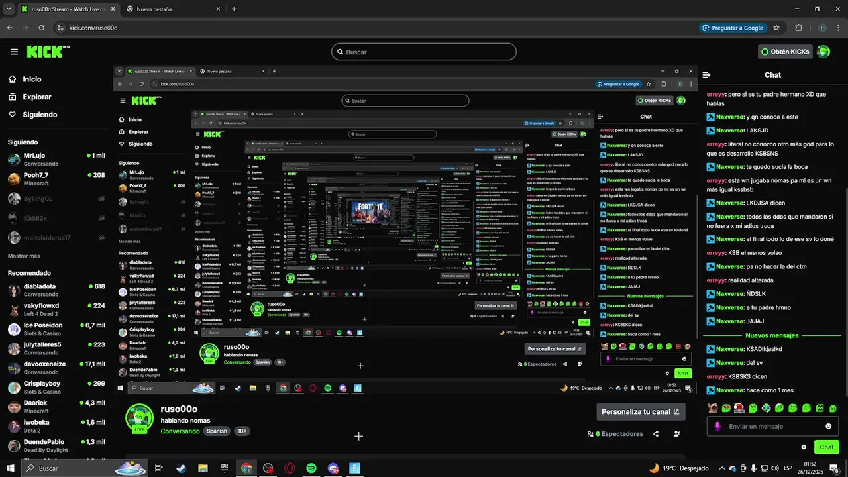Insert the red character headphones emote
This screenshot has width=848, height=477.
tap(739, 408)
